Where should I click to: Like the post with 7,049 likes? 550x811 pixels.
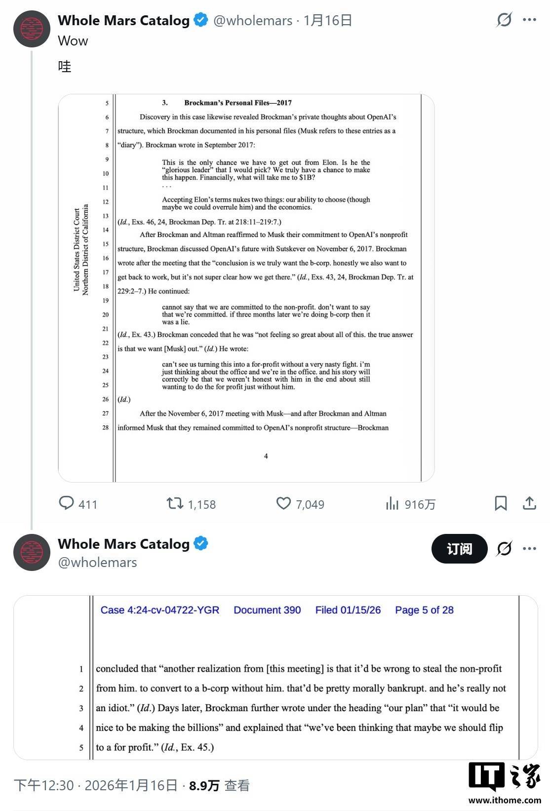283,503
